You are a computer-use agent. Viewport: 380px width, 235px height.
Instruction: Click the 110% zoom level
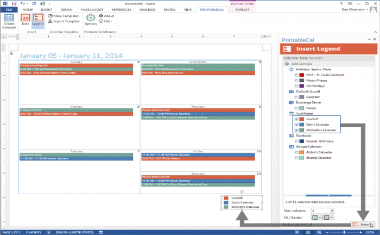click(370, 232)
